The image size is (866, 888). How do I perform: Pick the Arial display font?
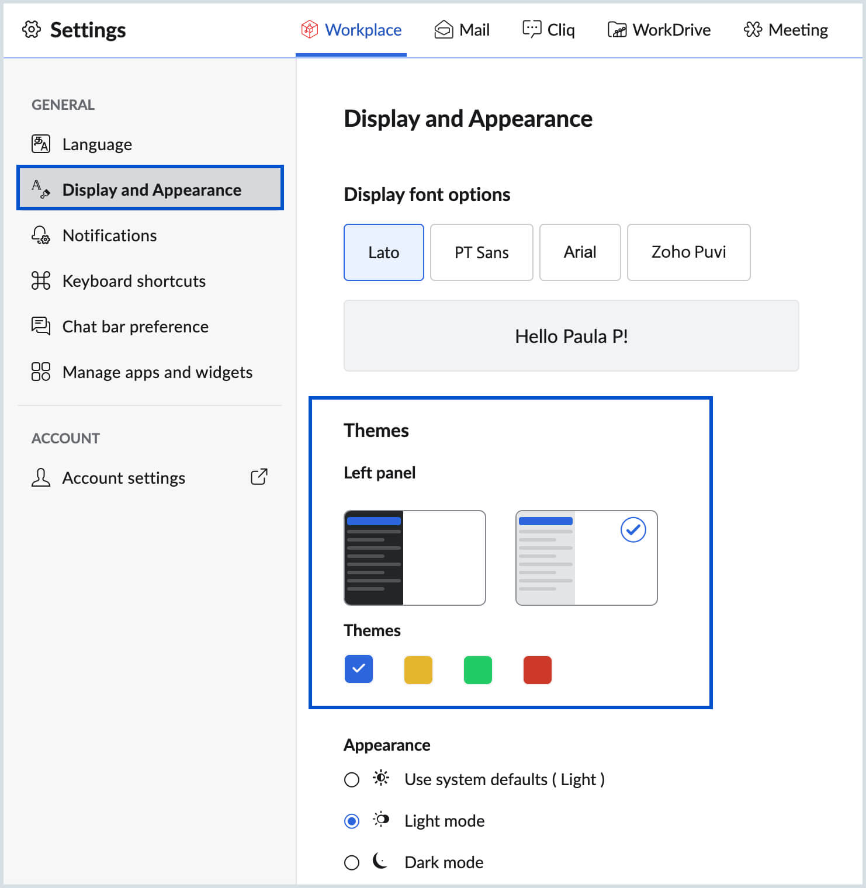click(580, 252)
